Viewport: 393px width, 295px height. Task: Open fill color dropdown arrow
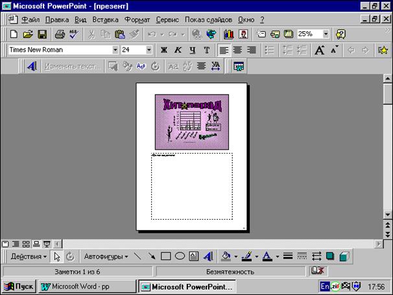coord(235,256)
